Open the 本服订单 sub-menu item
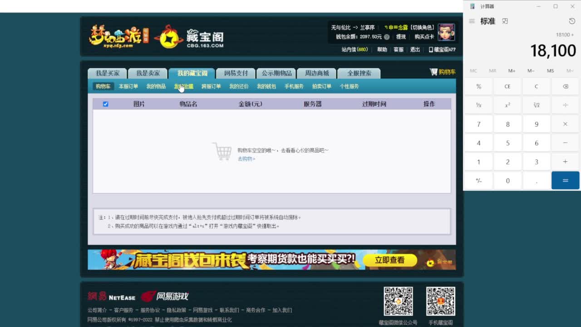Viewport: 581px width, 327px height. click(128, 86)
